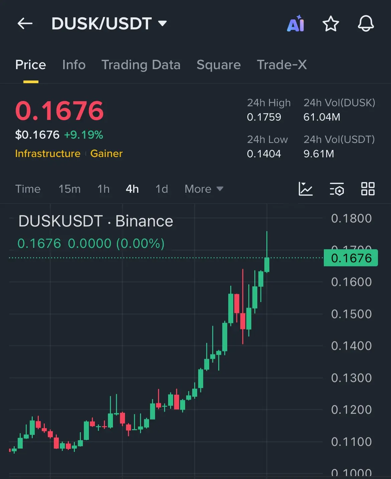Tap the 24h Low value 0.1404
391x479 pixels.
[x=264, y=154]
